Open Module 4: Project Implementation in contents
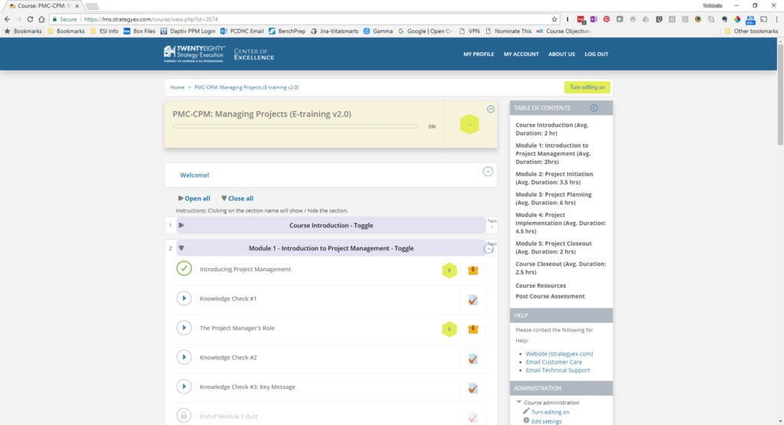Screen dimensions: 784x425 click(x=560, y=223)
